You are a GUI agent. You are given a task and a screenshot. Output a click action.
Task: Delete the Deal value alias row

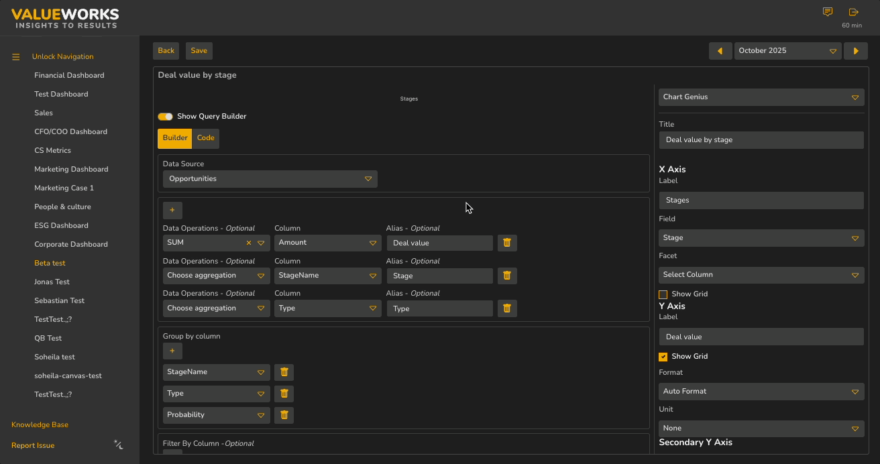507,243
